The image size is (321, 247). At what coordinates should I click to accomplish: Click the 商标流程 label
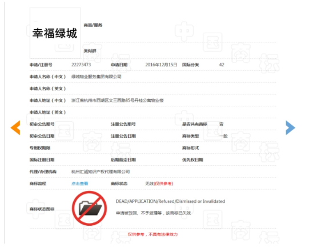(38, 184)
